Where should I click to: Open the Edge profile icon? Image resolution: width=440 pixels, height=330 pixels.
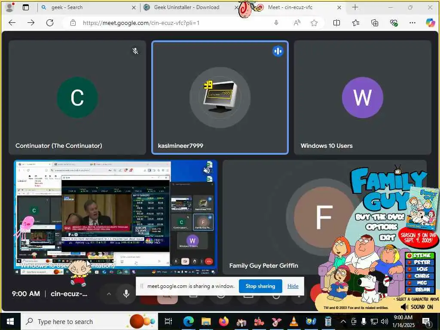pyautogui.click(x=10, y=8)
